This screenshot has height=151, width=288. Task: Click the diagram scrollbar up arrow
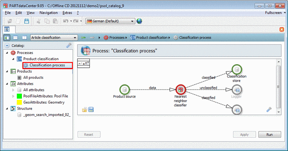click(279, 62)
